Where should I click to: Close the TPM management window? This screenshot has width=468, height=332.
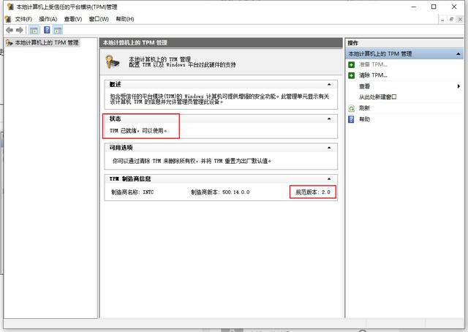[x=454, y=7]
